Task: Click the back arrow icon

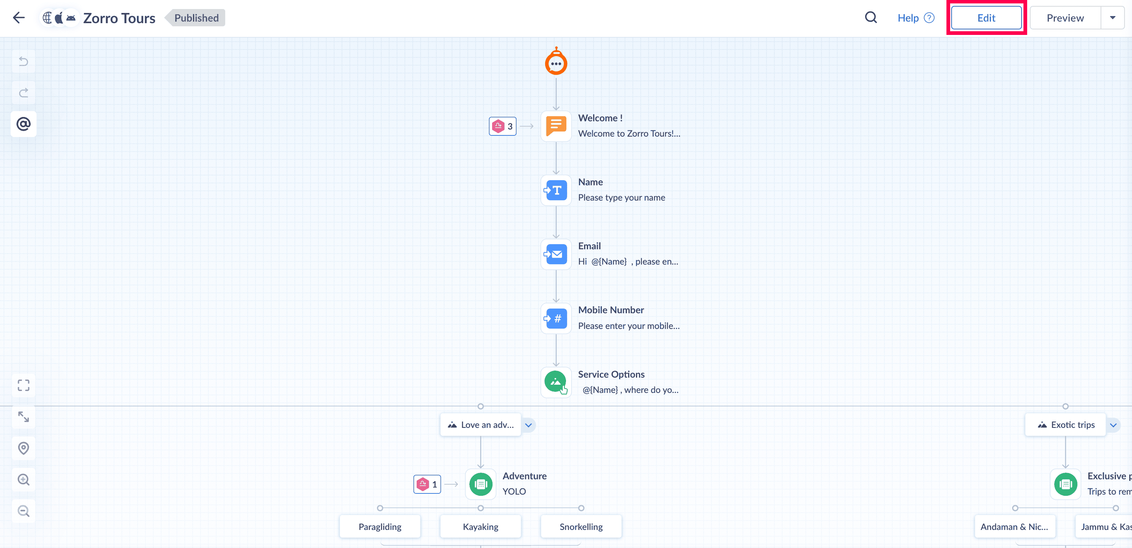Action: 19,18
